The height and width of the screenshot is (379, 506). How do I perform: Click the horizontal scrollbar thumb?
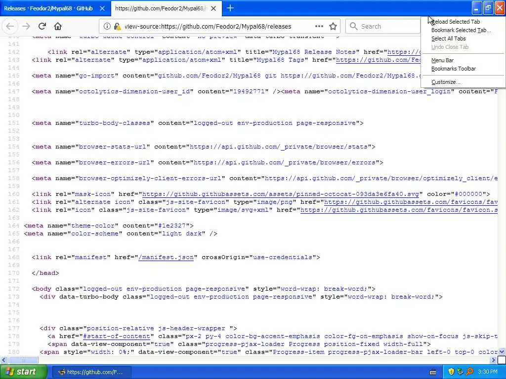coord(23,360)
